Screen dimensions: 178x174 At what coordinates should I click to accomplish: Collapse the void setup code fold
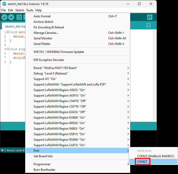pos(8,32)
